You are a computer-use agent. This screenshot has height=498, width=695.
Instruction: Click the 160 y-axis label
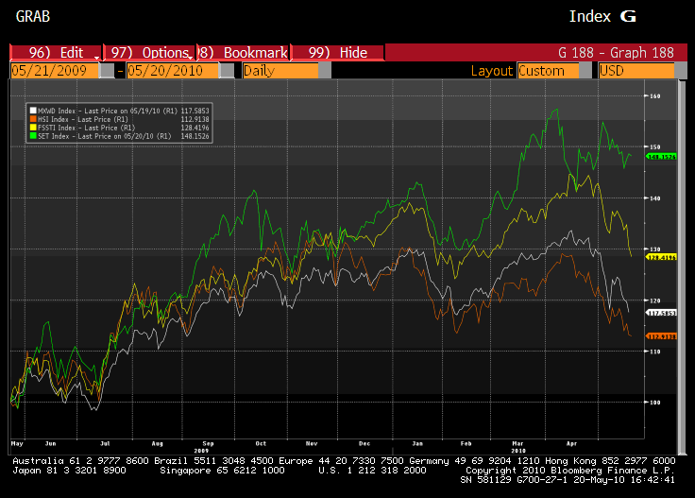(x=654, y=96)
